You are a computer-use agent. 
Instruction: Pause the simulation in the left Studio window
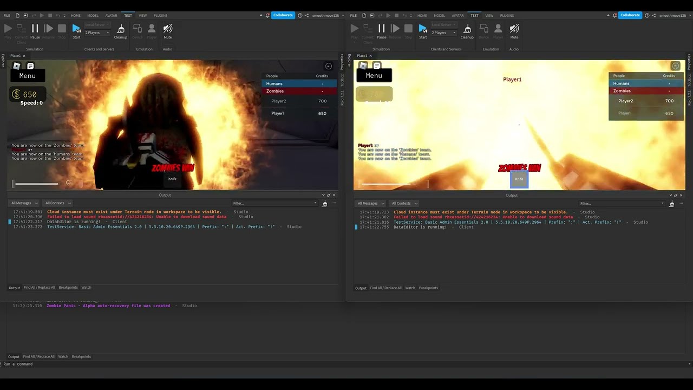pos(35,30)
